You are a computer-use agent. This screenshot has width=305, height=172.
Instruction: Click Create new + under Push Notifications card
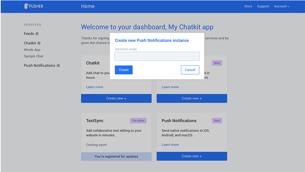pos(192,156)
